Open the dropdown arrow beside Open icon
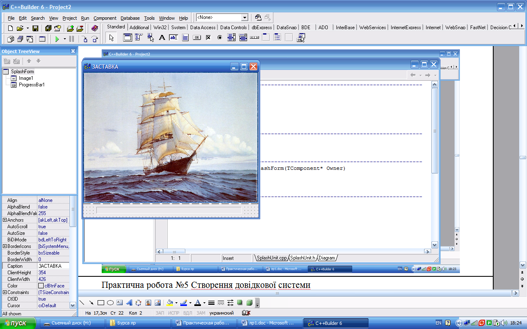527x329 pixels. 28,28
